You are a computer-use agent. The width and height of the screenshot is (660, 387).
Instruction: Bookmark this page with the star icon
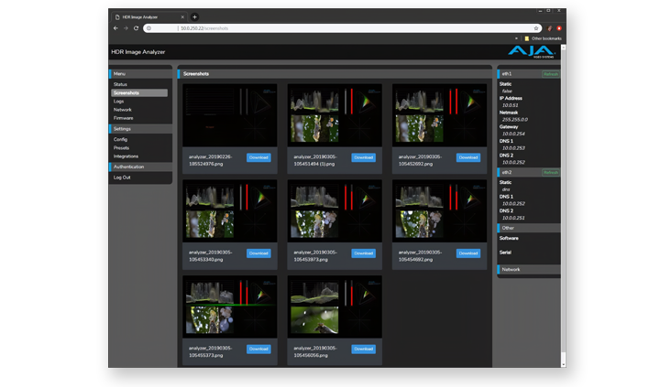click(536, 28)
